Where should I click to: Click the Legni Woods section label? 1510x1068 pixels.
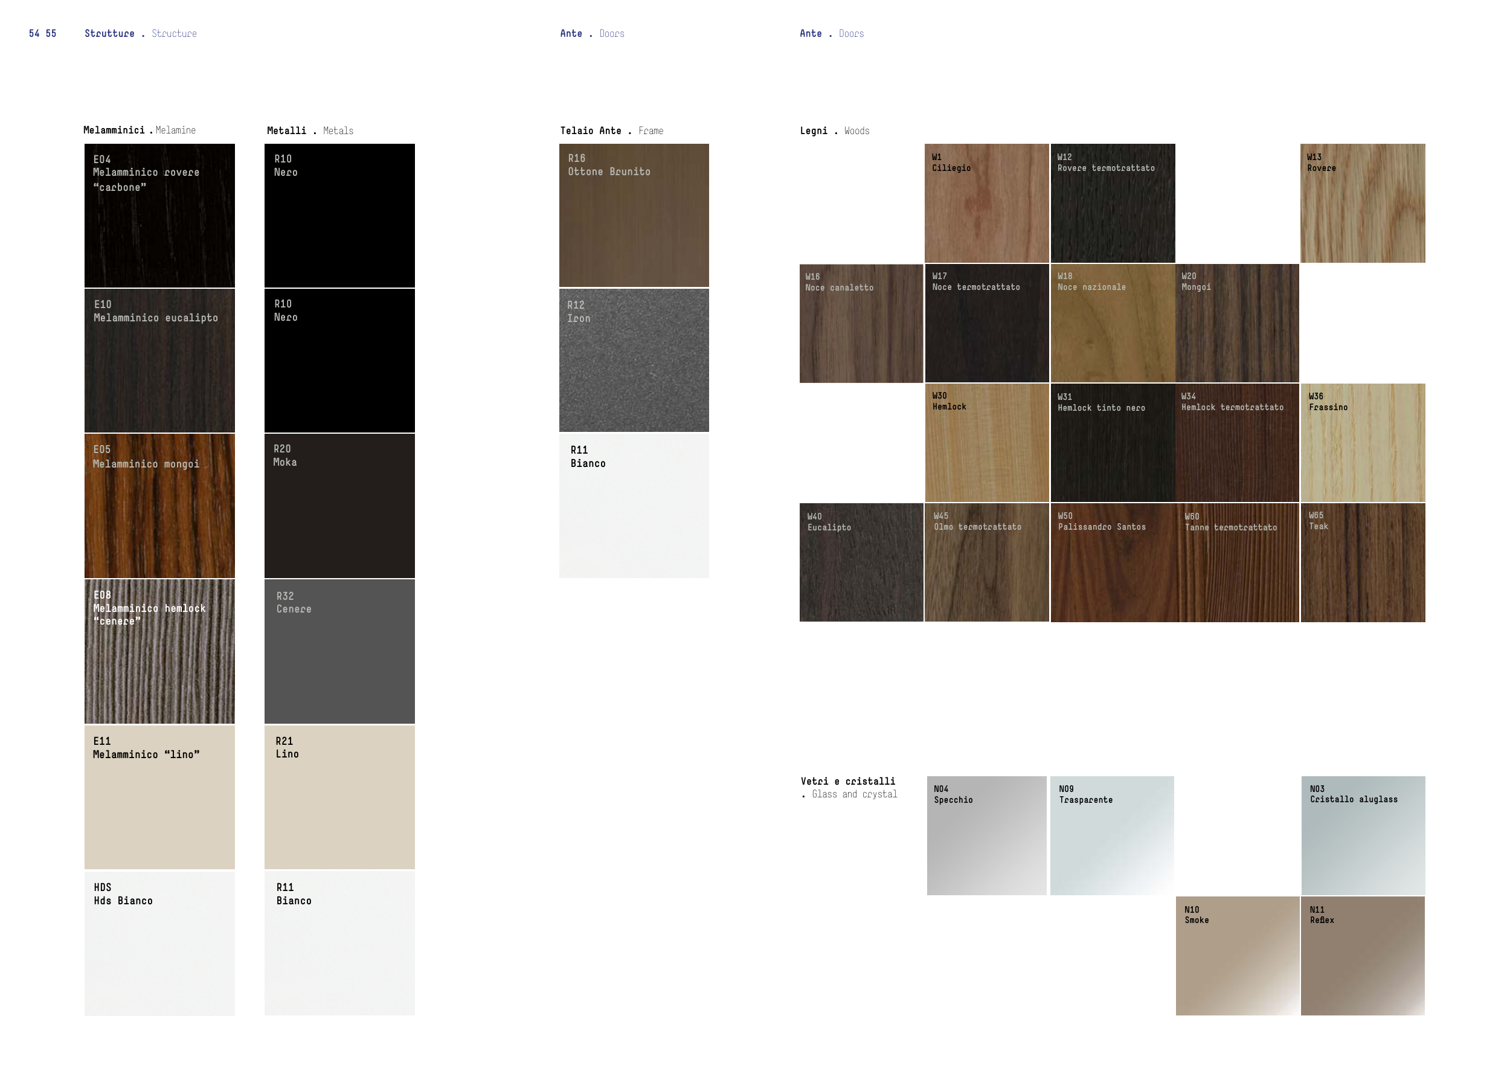click(x=834, y=131)
